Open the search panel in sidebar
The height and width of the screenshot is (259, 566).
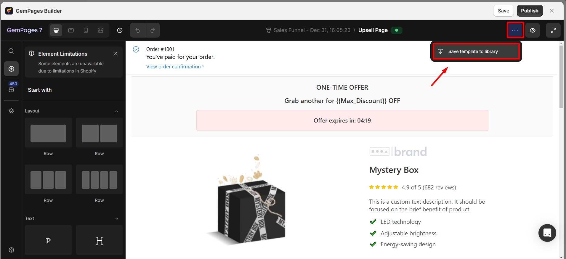click(x=11, y=51)
